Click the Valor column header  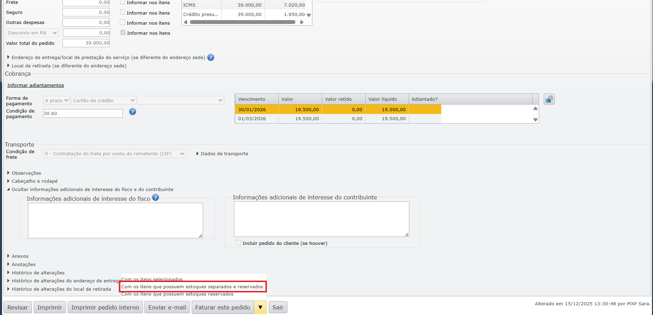[300, 99]
